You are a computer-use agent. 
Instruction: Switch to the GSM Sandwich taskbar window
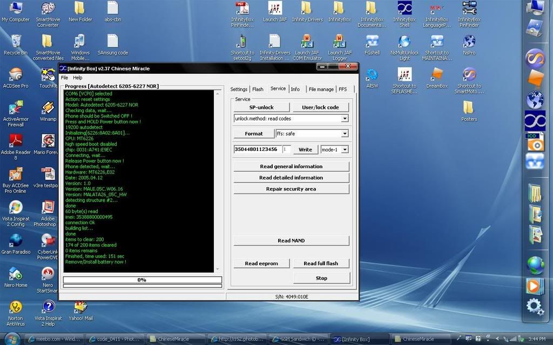coord(299,339)
